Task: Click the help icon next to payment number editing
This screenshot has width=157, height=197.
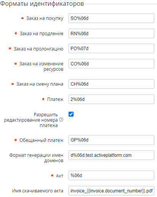Action: (x=61, y=120)
